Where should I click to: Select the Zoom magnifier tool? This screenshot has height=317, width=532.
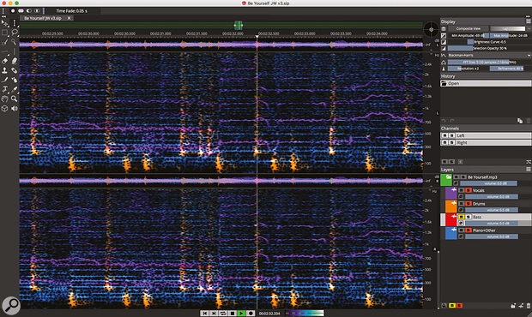click(x=15, y=99)
